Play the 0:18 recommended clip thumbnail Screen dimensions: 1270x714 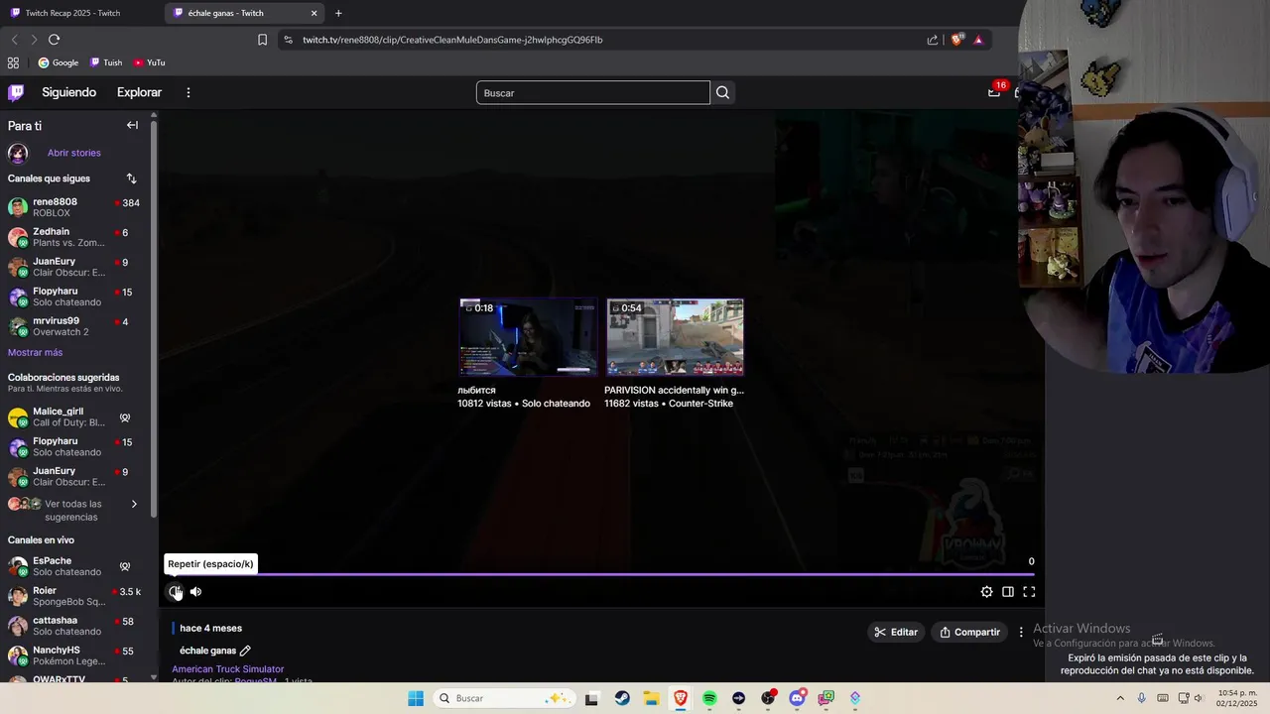(x=528, y=337)
